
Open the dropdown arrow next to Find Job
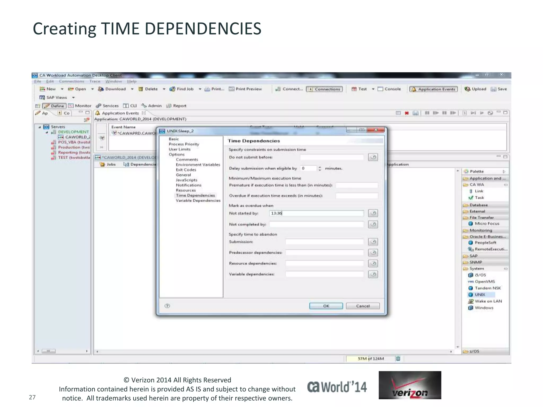(200, 89)
